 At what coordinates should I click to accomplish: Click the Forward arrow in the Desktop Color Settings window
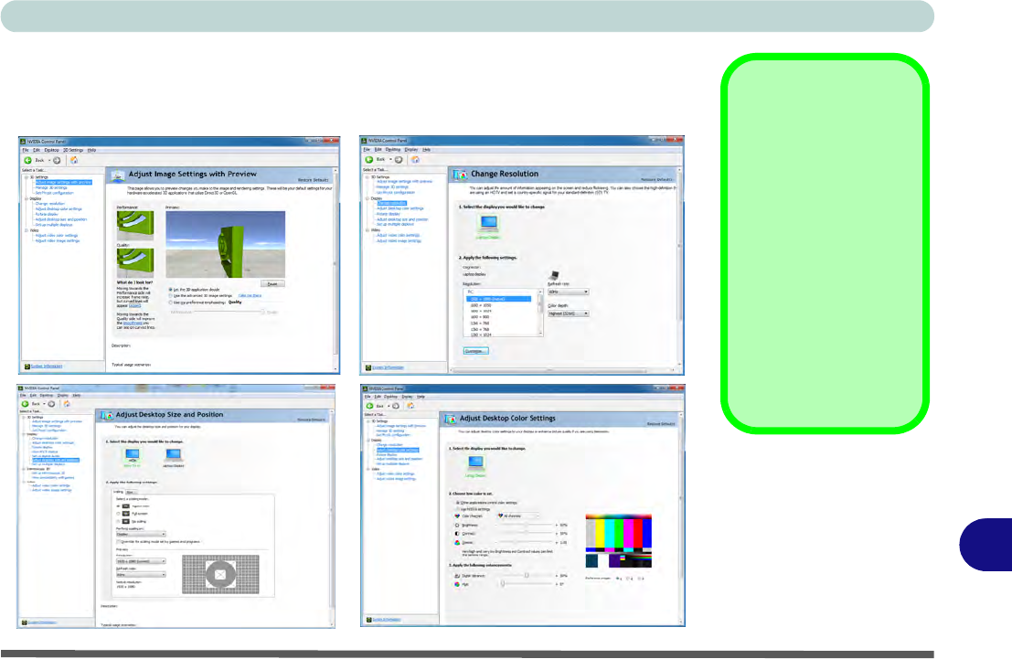pos(396,406)
